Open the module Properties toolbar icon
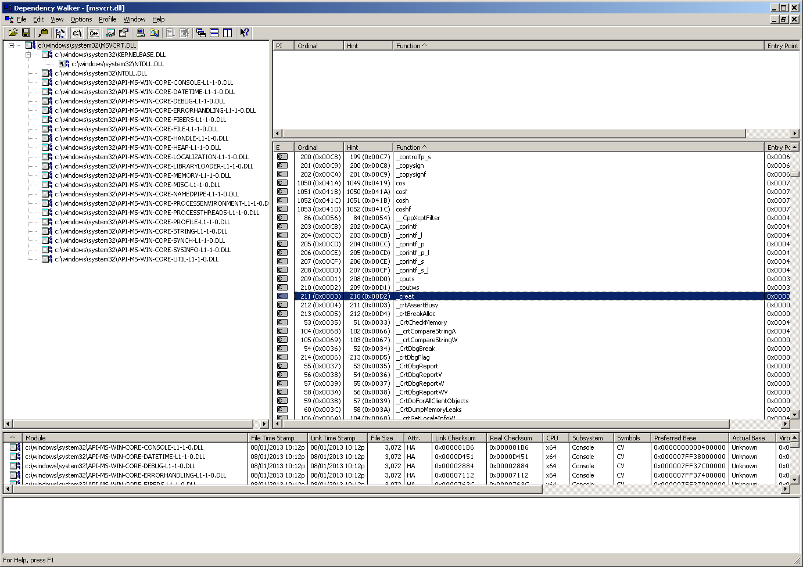This screenshot has height=567, width=803. 123,33
